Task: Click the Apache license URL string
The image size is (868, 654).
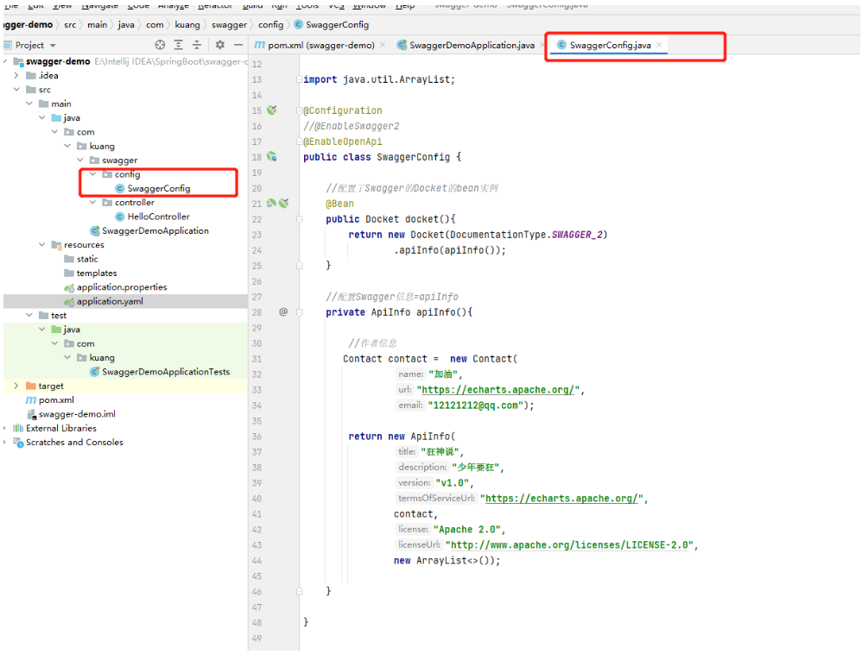Action: click(x=570, y=545)
